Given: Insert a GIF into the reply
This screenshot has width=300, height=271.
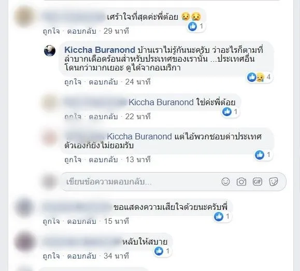Looking at the screenshot, I should [258, 181].
